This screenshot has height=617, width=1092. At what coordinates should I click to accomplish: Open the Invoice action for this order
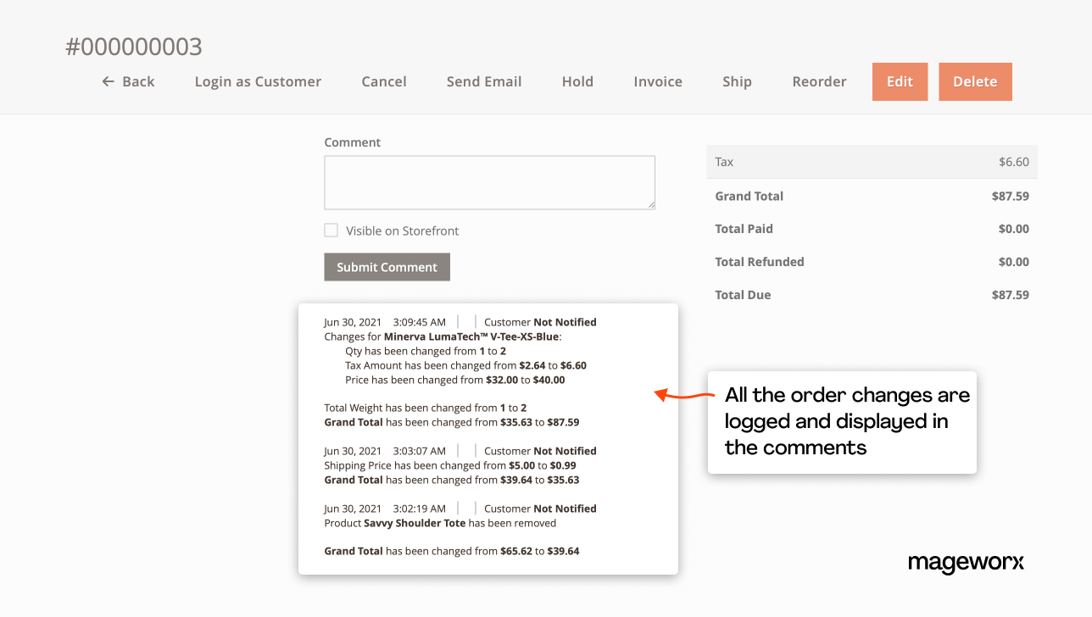(x=657, y=81)
